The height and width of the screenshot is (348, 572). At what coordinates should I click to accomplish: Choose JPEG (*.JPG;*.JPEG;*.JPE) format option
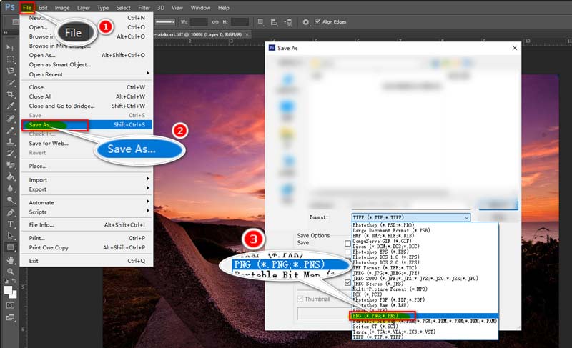tap(425, 273)
